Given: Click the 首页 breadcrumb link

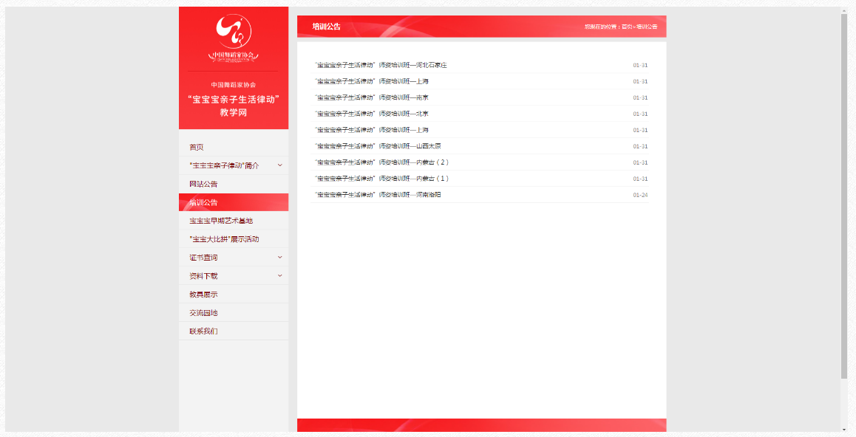Looking at the screenshot, I should tap(626, 27).
